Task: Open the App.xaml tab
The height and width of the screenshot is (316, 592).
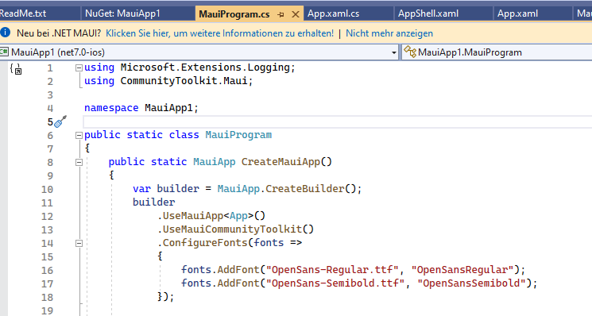Action: (517, 13)
